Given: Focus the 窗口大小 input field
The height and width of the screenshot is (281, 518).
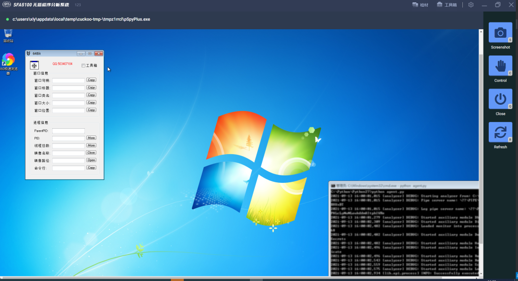Looking at the screenshot, I should tap(69, 103).
